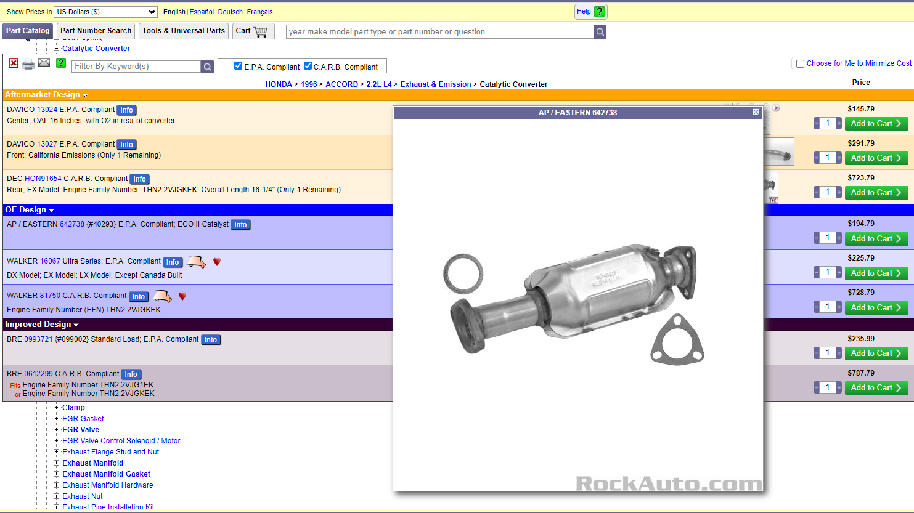Add the $787.79 BRE part to cart
Viewport: 914px width, 513px height.
[x=876, y=388]
